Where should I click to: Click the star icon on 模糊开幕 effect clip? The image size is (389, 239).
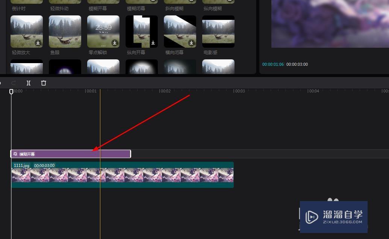coord(15,154)
